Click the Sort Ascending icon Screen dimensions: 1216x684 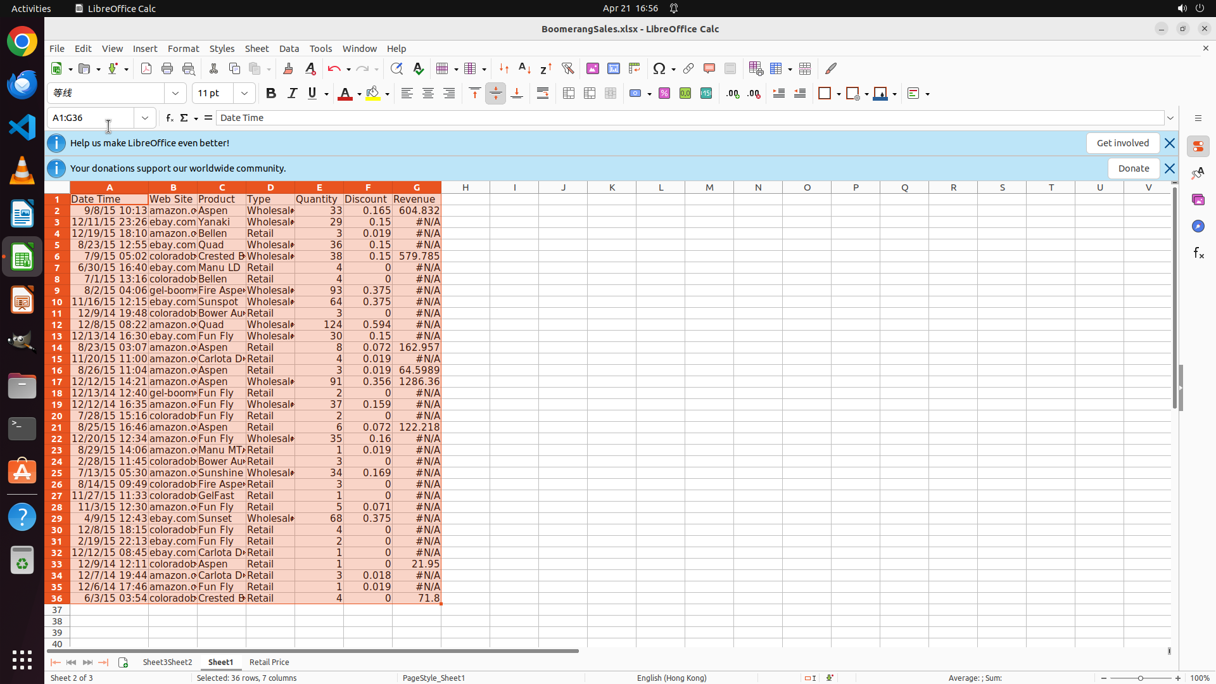[524, 68]
